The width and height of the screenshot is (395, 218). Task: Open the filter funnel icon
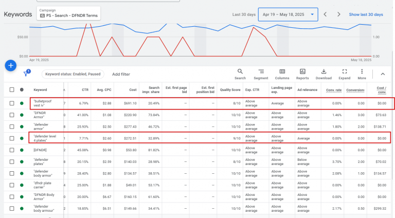point(26,73)
